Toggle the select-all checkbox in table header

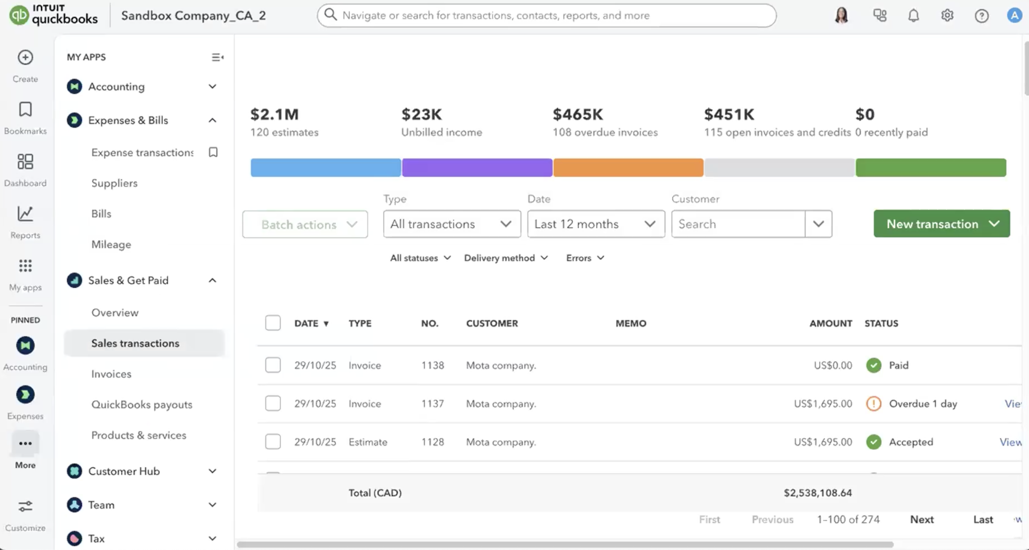[273, 323]
